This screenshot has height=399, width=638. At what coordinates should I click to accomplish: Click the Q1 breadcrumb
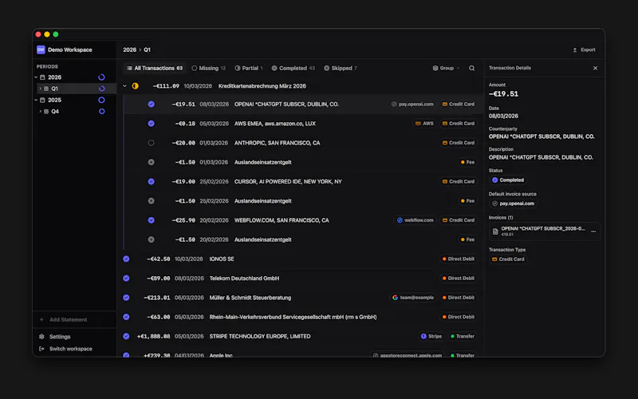(x=147, y=49)
